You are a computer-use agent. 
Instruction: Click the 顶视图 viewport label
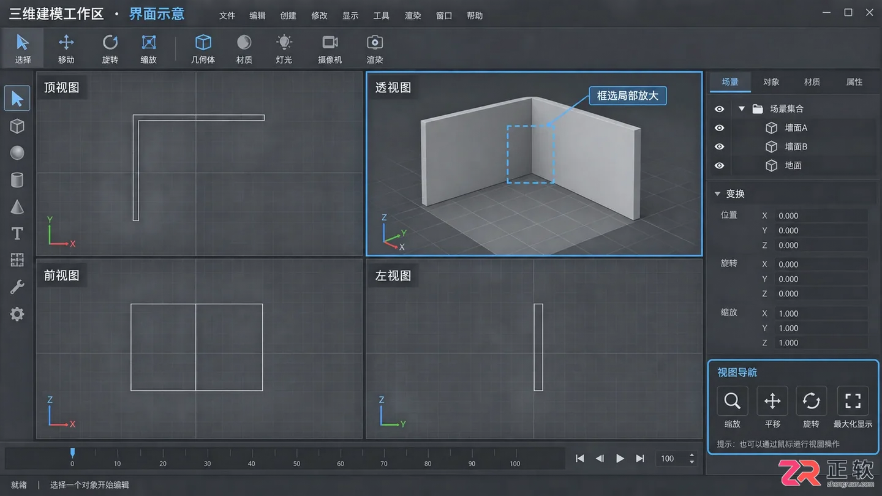pyautogui.click(x=62, y=88)
